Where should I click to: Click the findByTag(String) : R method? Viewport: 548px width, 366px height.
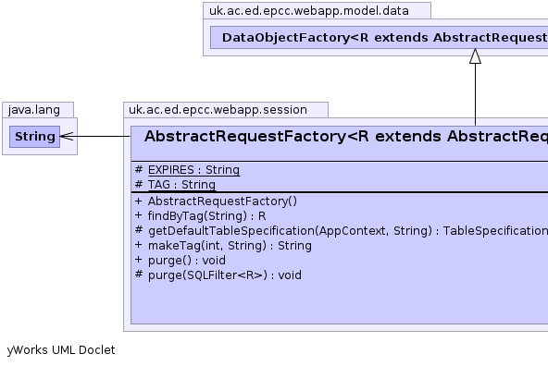(x=207, y=216)
